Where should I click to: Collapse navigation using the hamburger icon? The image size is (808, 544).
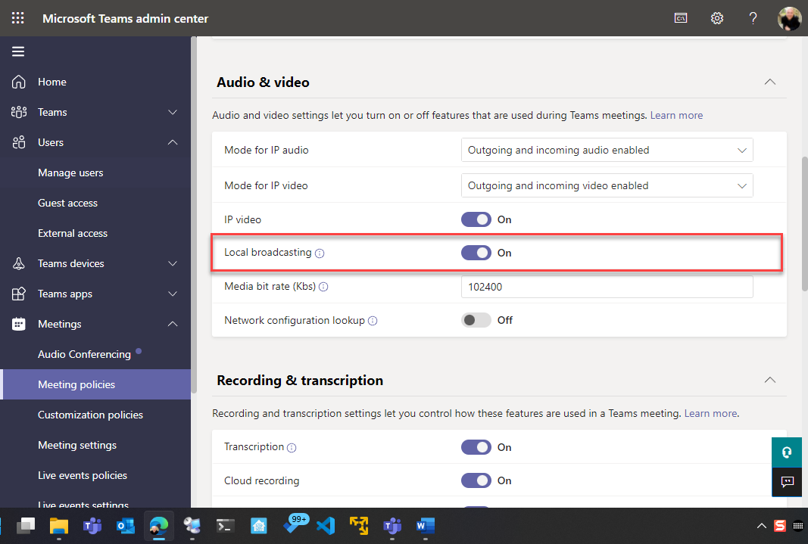(18, 51)
